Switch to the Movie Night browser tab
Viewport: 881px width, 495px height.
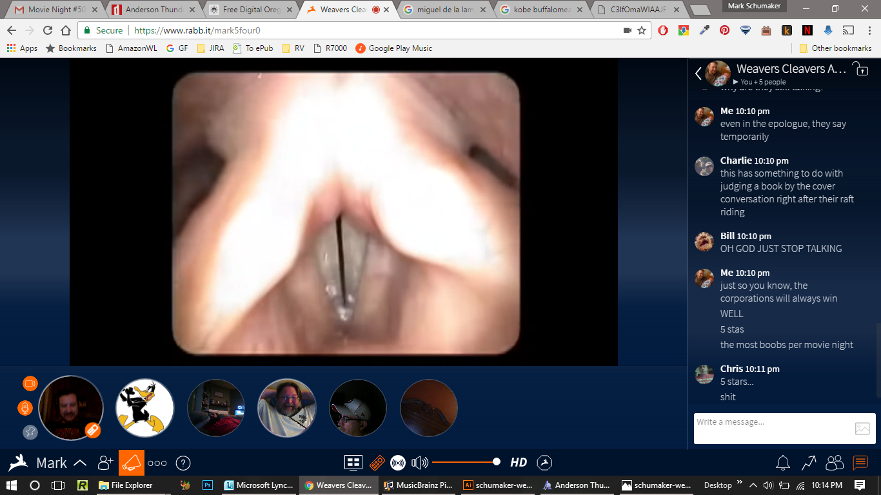pyautogui.click(x=55, y=10)
